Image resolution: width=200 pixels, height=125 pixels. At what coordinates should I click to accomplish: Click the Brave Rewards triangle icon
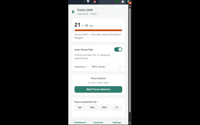(95, 2)
